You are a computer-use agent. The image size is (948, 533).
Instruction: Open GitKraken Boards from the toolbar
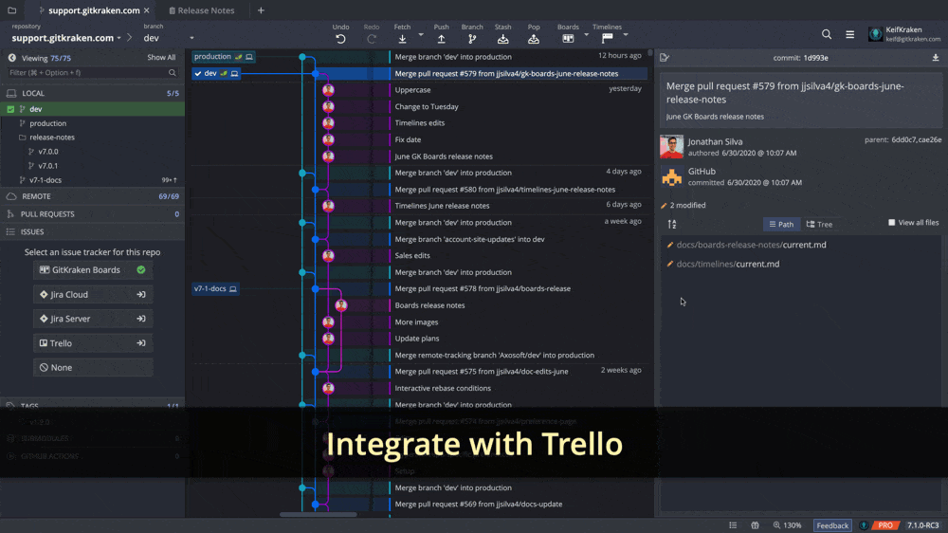pos(568,39)
